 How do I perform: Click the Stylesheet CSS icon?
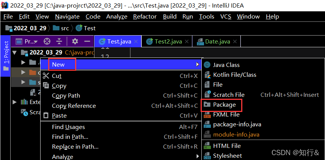point(207,156)
